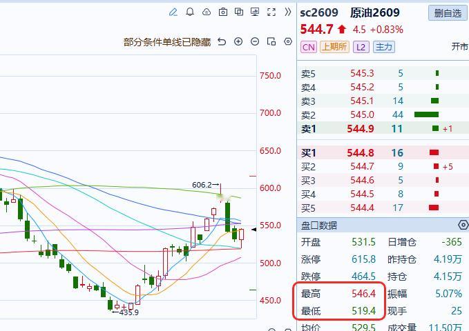The height and width of the screenshot is (331, 469).
Task: Click the 盘口数据 panel header
Action: coord(383,225)
